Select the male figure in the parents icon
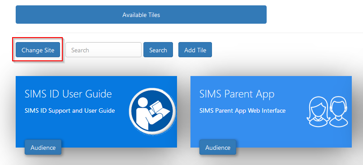This screenshot has width=363, height=165. 338,112
